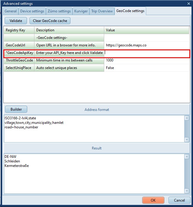Click the GeoCodeApiKey value field
Image resolution: width=193 pixels, height=207 pixels.
pyautogui.click(x=146, y=53)
